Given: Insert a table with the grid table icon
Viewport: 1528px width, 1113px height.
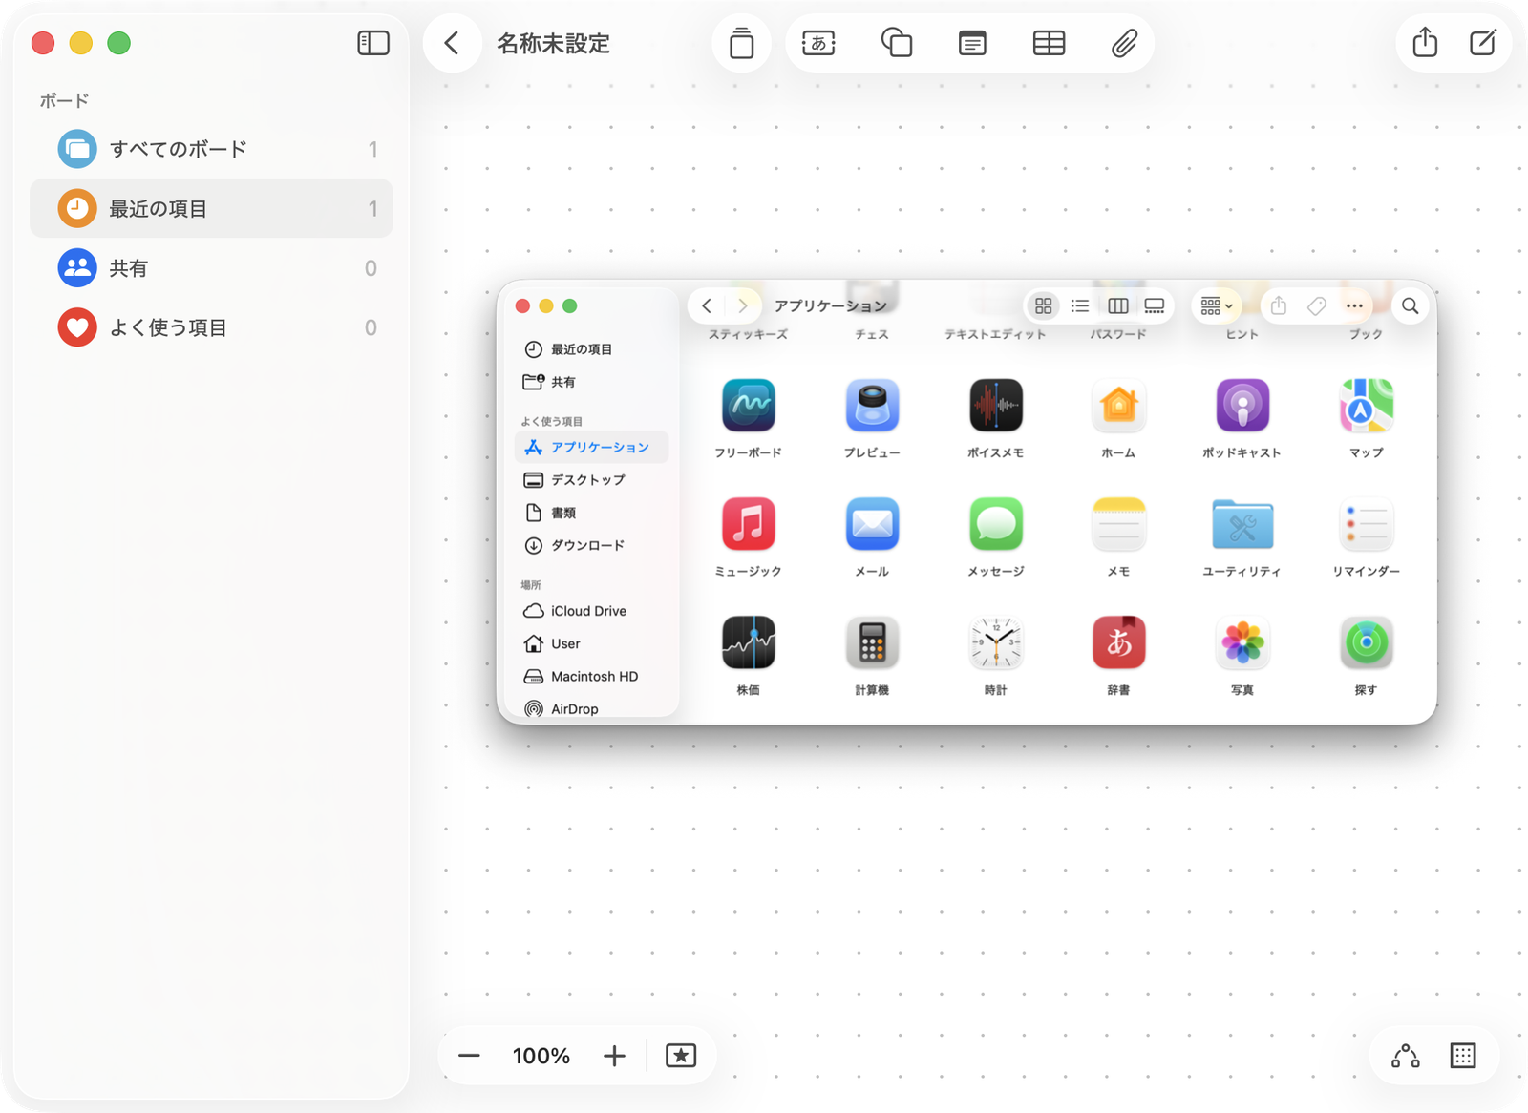Looking at the screenshot, I should point(1049,43).
